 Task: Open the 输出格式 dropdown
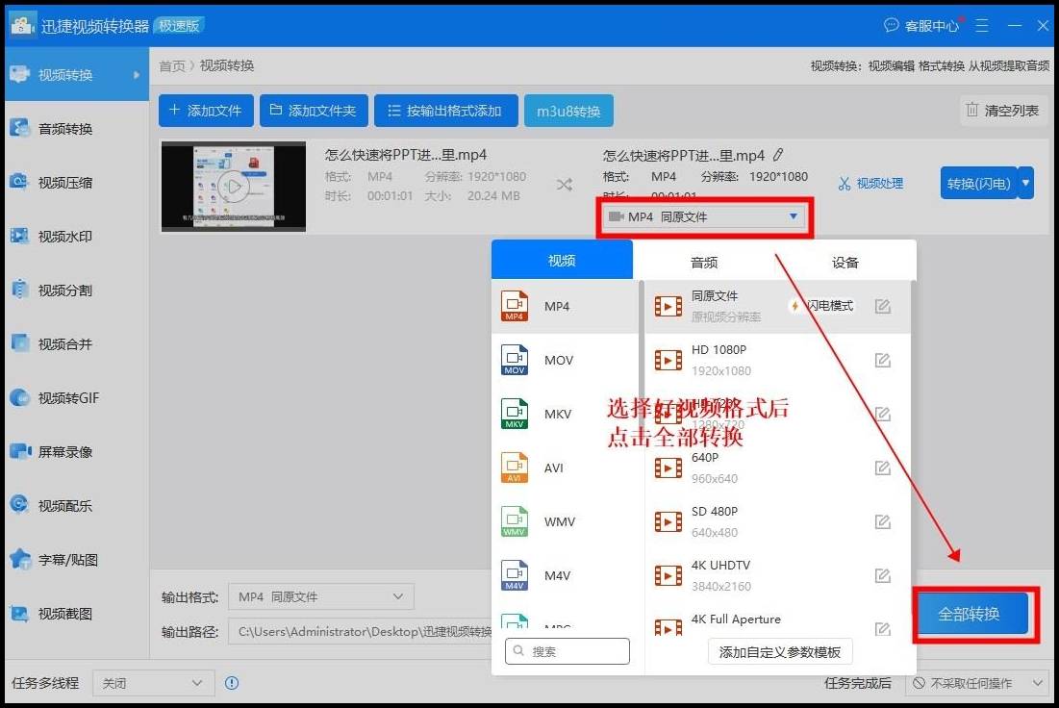click(321, 596)
